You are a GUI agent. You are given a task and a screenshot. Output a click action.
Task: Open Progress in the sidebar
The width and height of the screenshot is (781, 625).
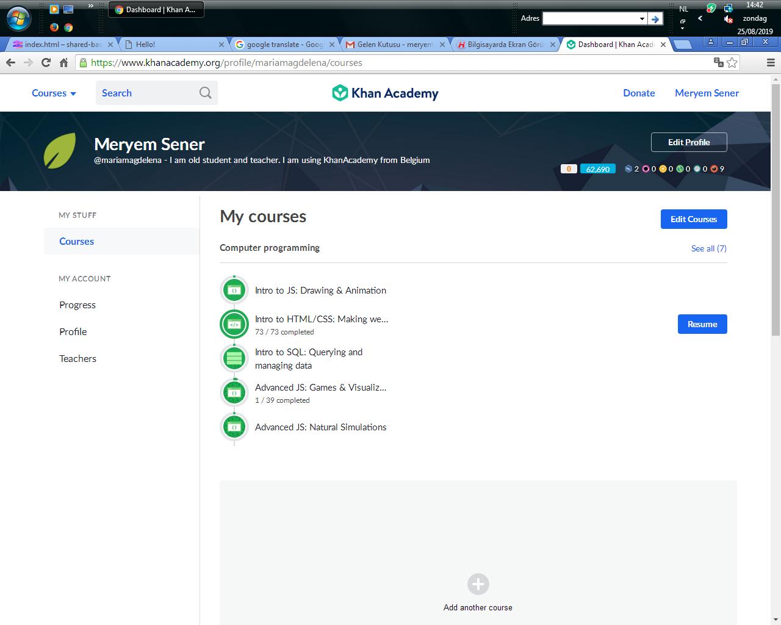click(77, 305)
